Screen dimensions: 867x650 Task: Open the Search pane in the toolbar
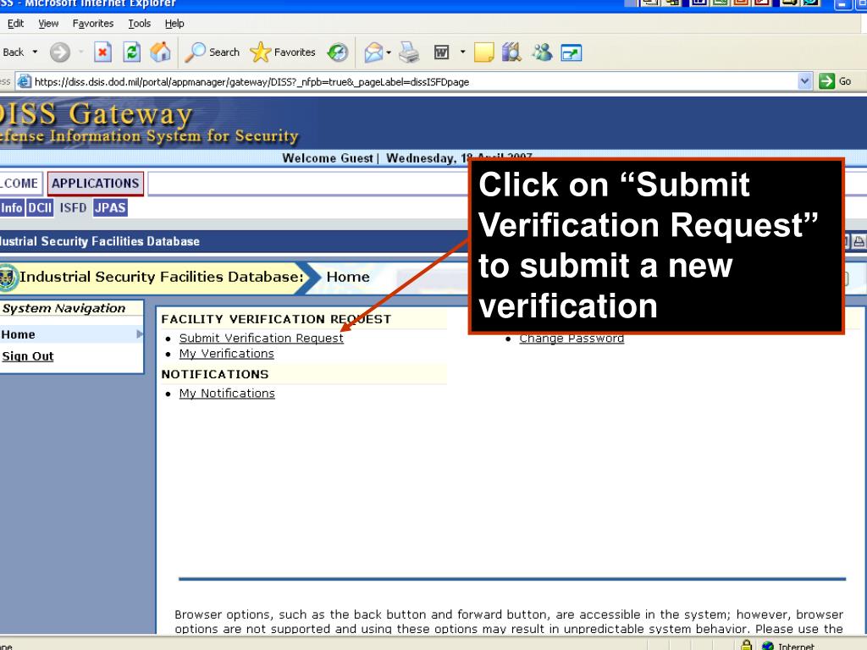[x=212, y=52]
